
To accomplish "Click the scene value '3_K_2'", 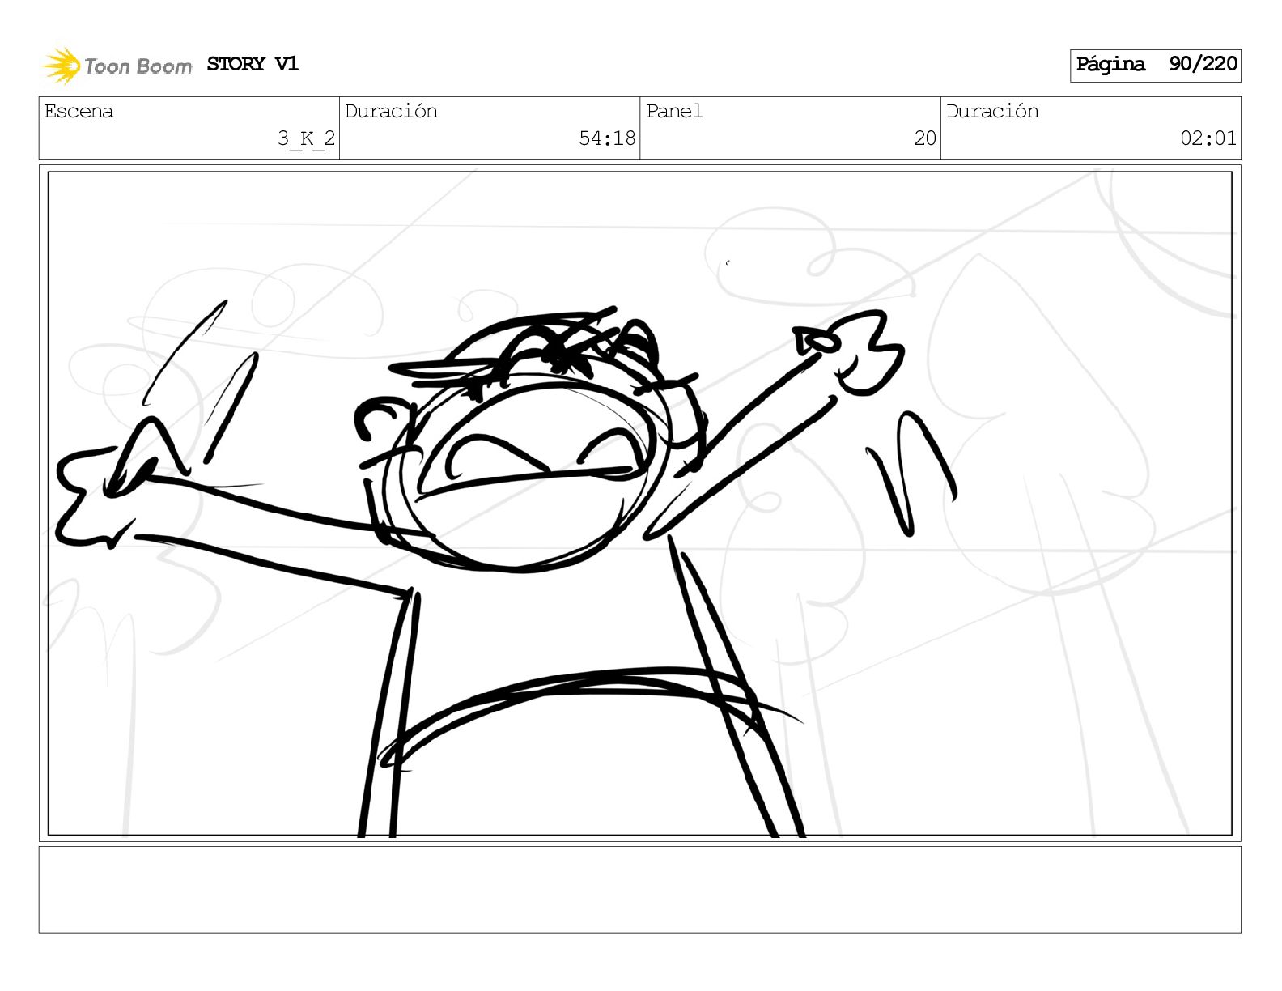I will (x=306, y=138).
